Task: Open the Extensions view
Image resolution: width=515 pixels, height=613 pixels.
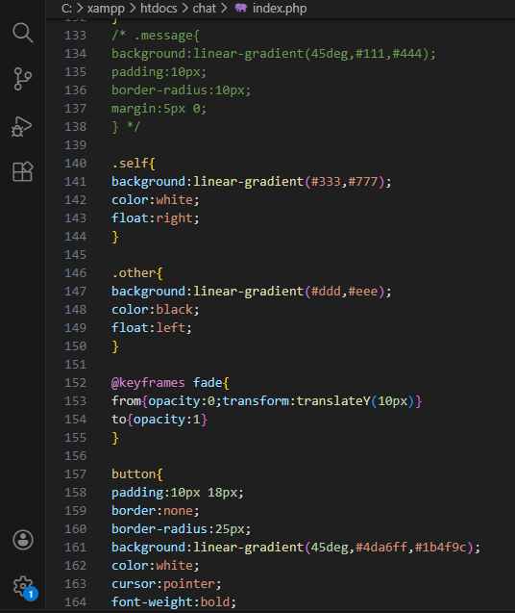Action: click(x=23, y=171)
